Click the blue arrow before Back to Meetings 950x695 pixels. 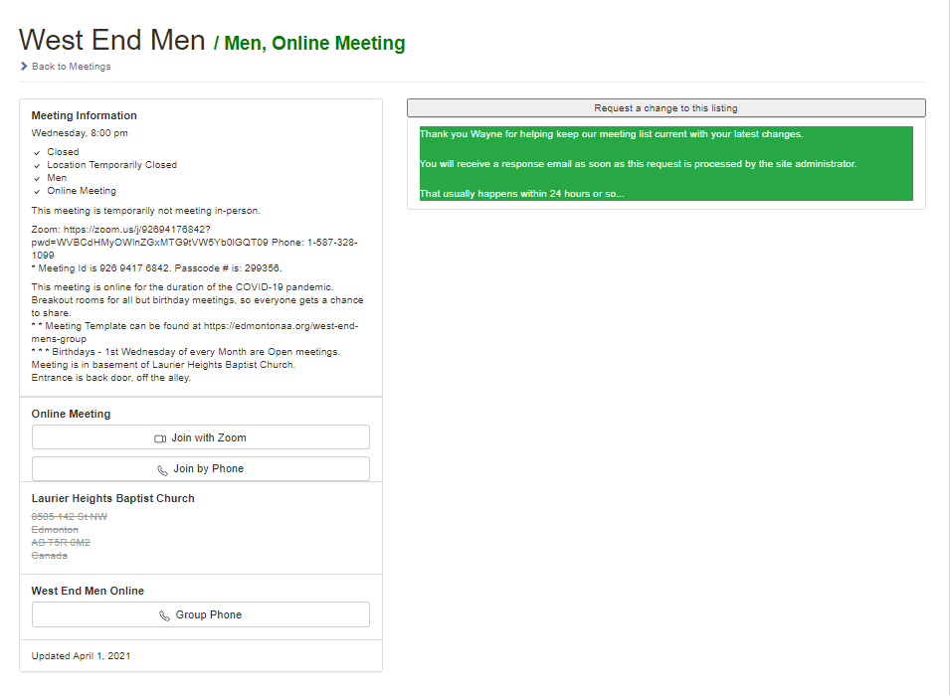[23, 68]
